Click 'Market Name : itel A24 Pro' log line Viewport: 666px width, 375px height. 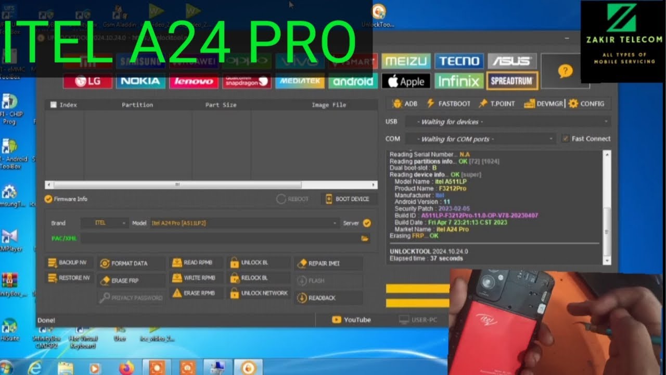431,229
